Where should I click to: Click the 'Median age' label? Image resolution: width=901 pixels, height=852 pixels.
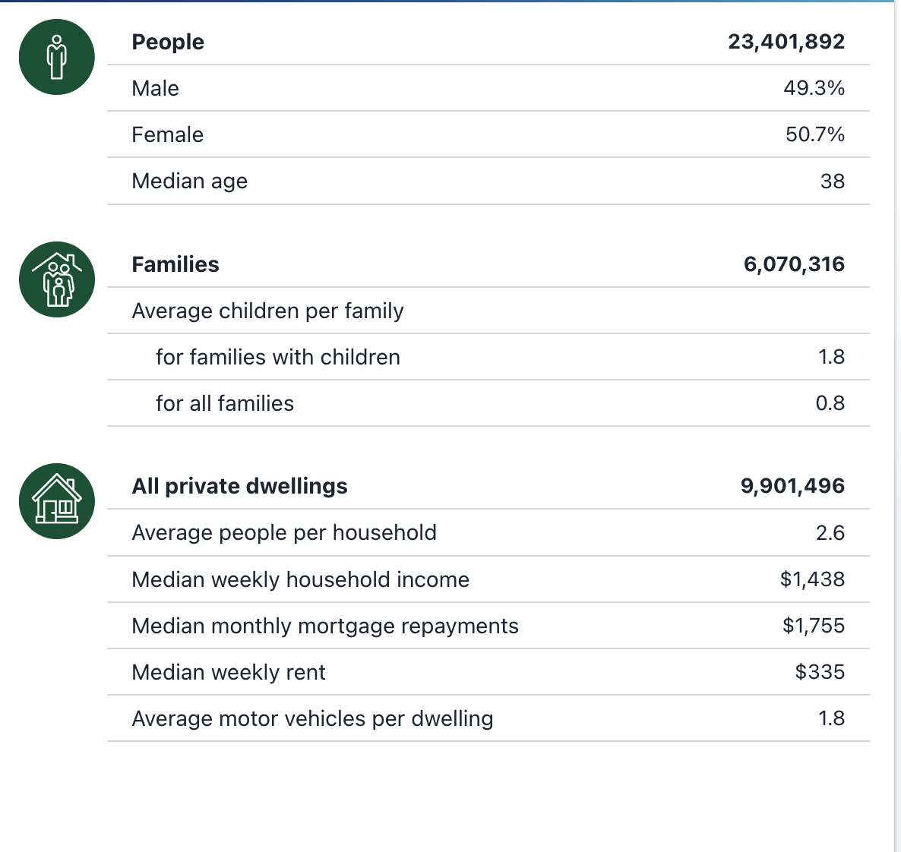point(190,181)
